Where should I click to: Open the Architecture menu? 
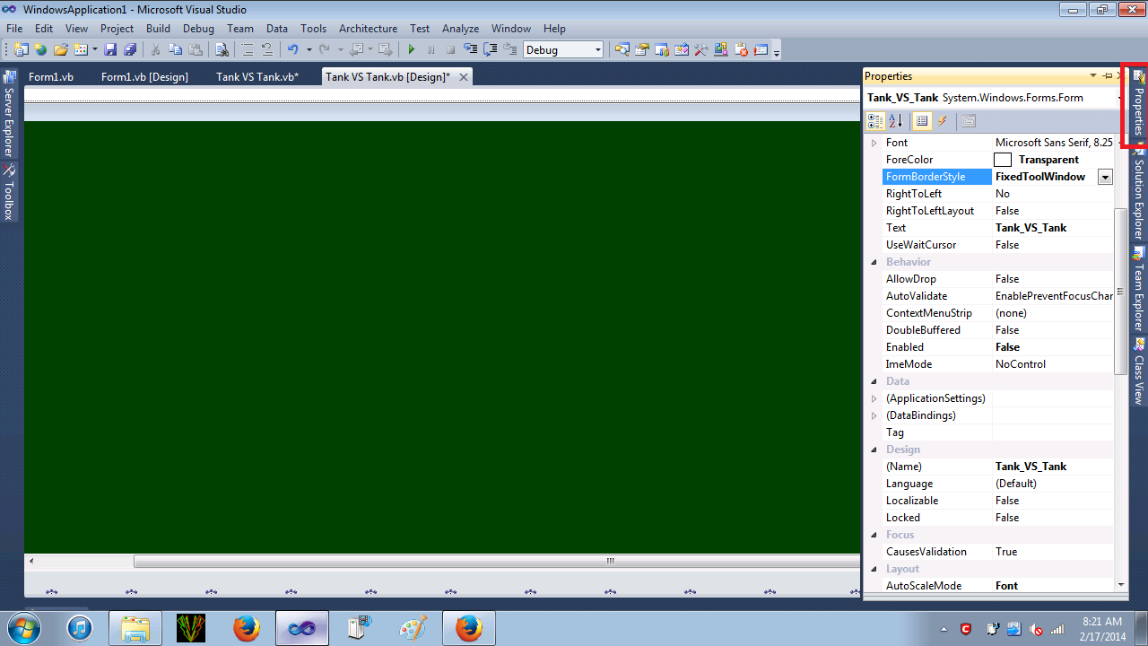pos(368,29)
